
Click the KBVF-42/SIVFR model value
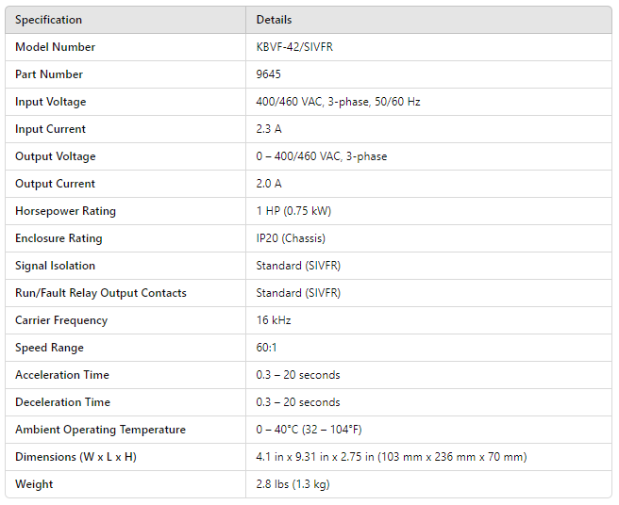click(x=294, y=47)
